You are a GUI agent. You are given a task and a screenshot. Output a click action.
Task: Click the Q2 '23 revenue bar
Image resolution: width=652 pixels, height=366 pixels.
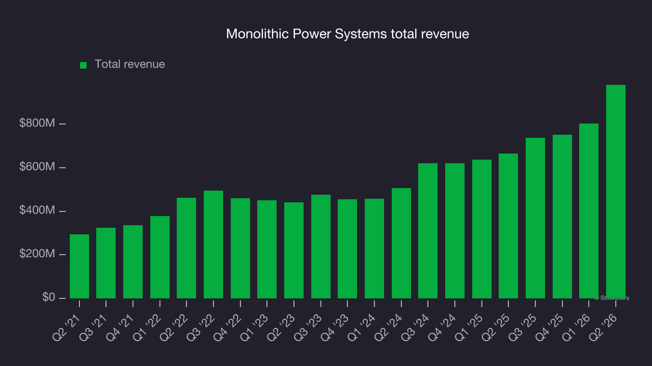(x=294, y=251)
